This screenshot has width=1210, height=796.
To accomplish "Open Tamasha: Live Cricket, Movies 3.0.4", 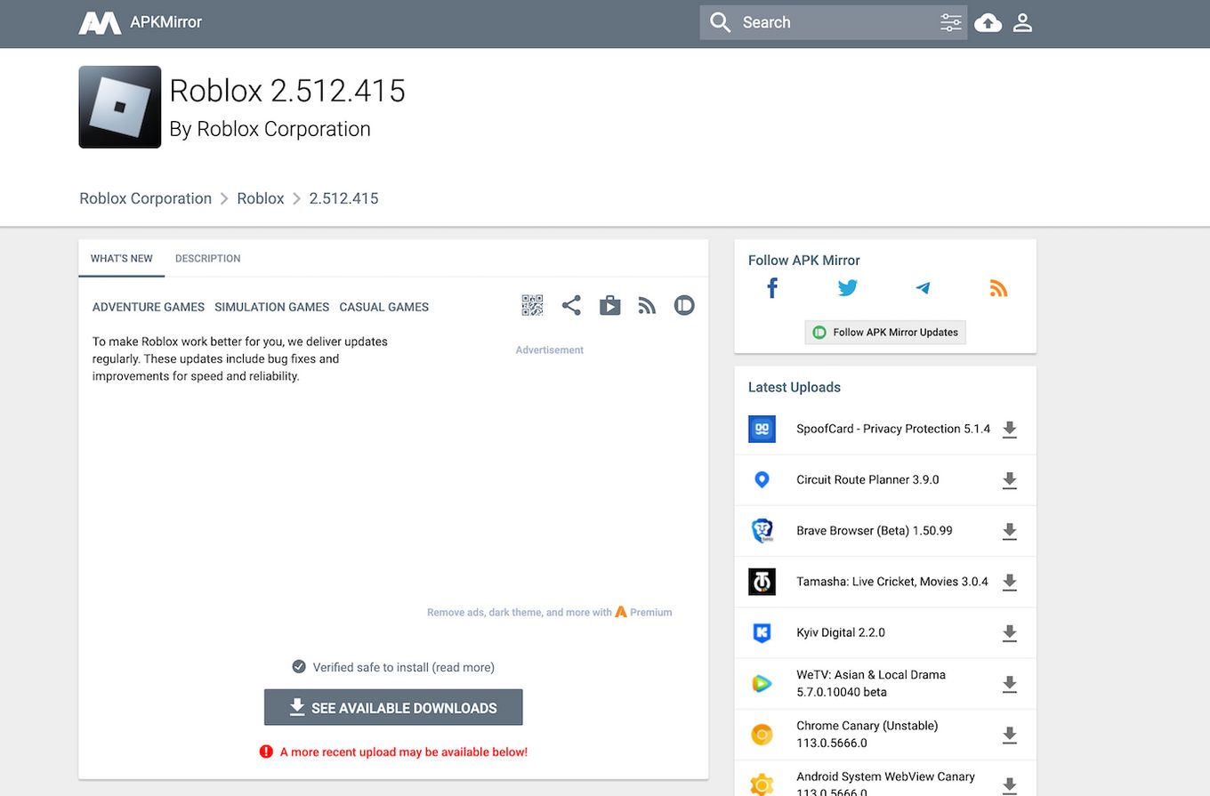I will (x=892, y=582).
